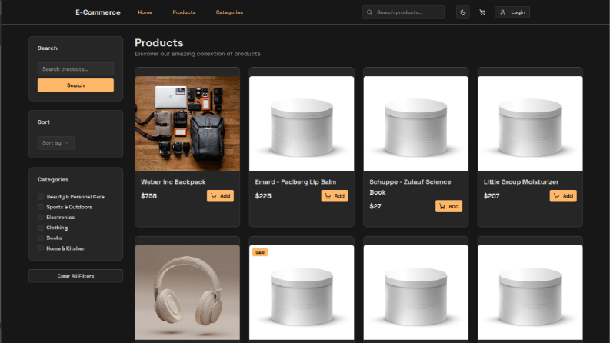Viewport: 610px width, 343px height.
Task: Open the shopping cart icon in header
Action: (482, 12)
